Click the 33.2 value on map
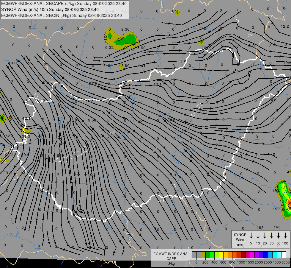Viewport: 291px width, 268px height. 24,173
